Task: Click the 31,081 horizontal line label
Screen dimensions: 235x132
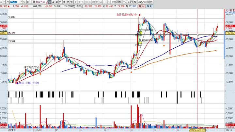Action: (x=11, y=17)
